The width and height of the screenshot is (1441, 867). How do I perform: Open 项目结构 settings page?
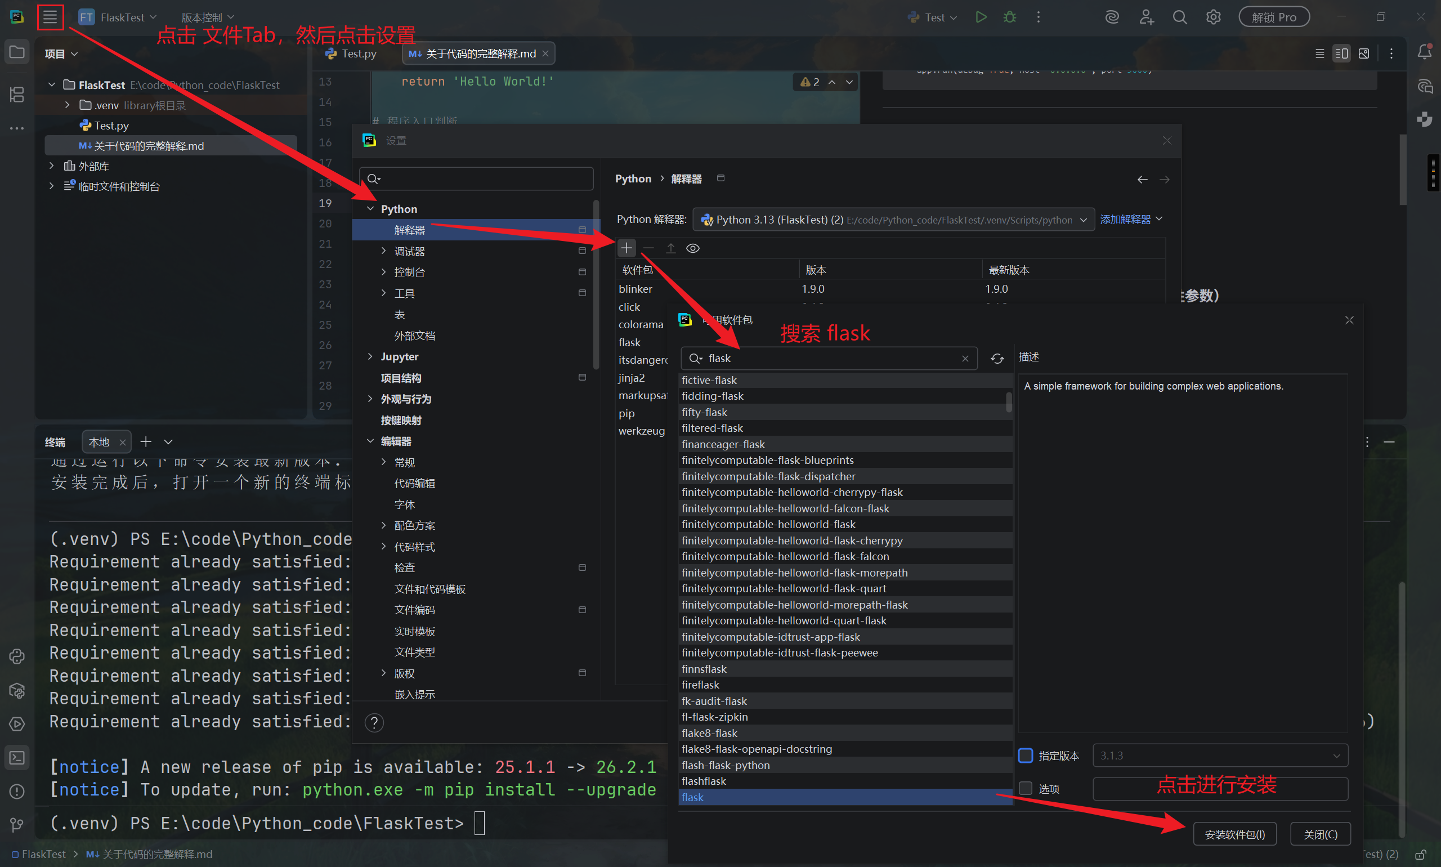401,378
